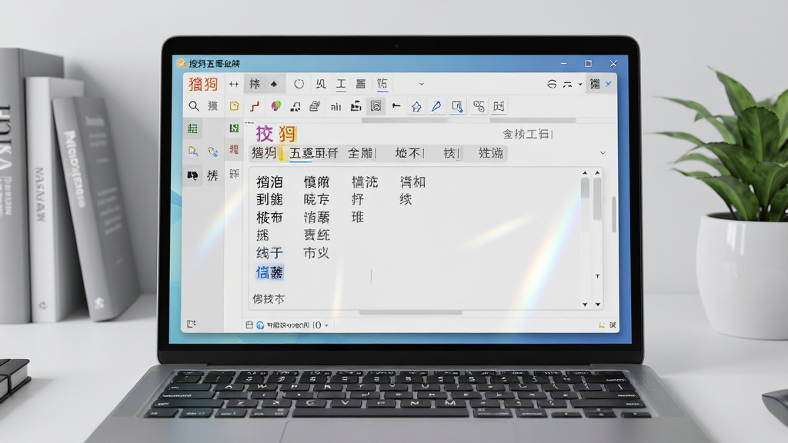Select the orange stair-step line icon
The width and height of the screenshot is (788, 443).
click(x=255, y=106)
